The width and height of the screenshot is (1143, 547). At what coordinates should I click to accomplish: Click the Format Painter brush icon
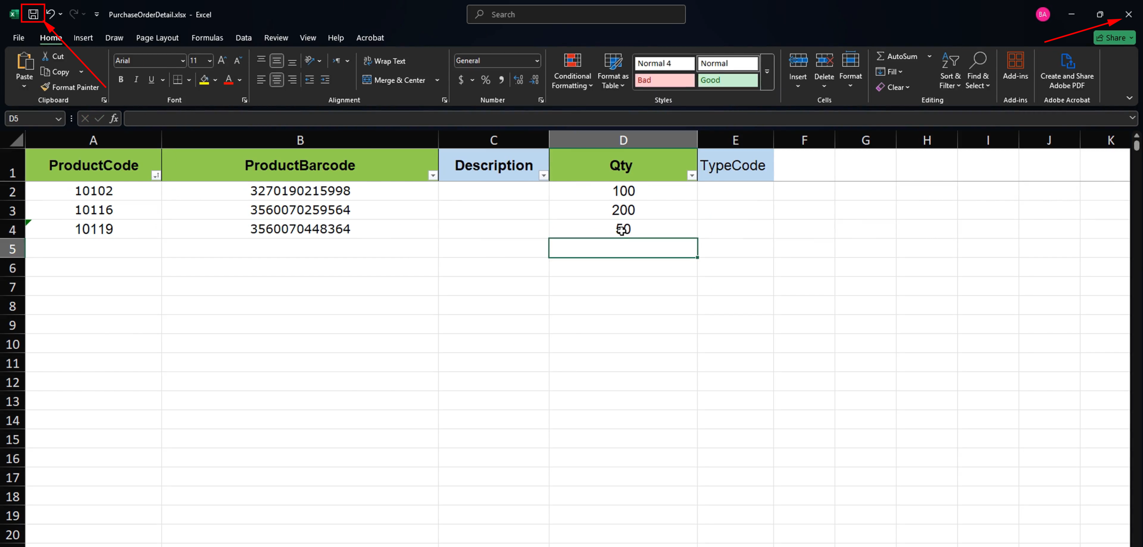click(x=45, y=87)
